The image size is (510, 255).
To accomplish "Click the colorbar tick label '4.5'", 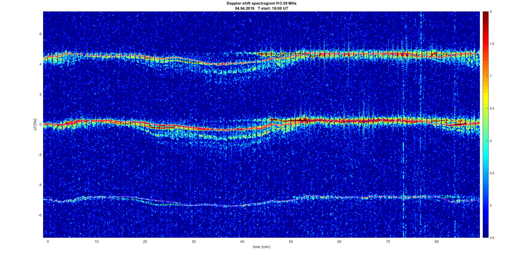I will 492,238.
